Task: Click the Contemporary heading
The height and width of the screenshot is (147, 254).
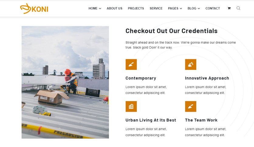Action: [x=141, y=78]
